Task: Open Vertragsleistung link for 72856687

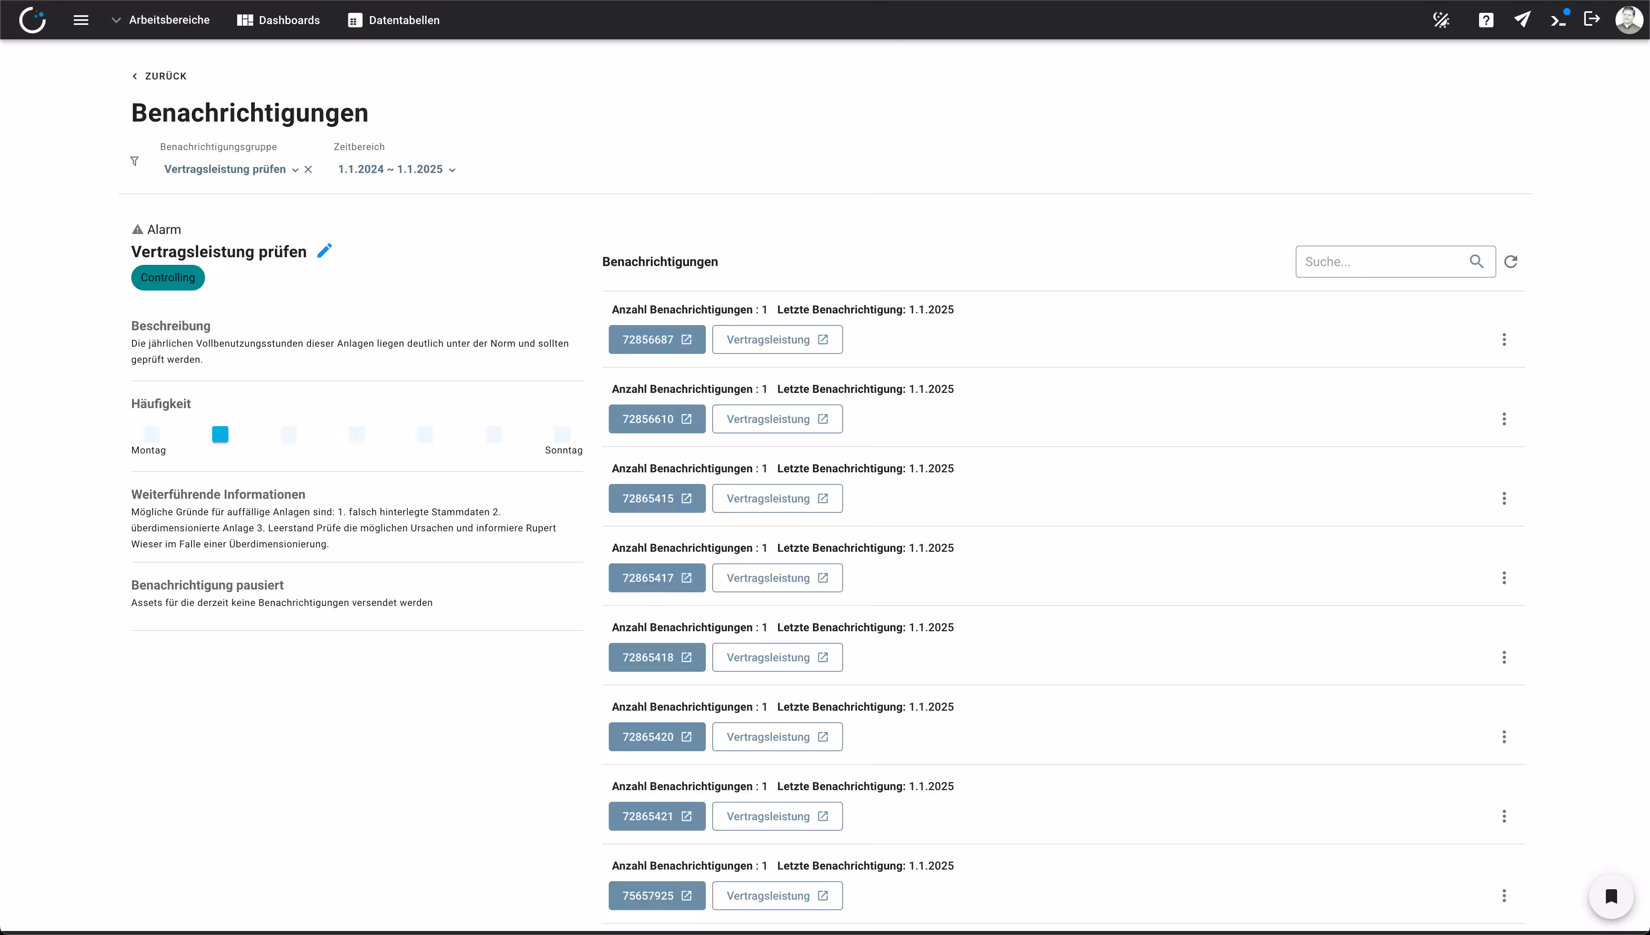Action: [778, 339]
